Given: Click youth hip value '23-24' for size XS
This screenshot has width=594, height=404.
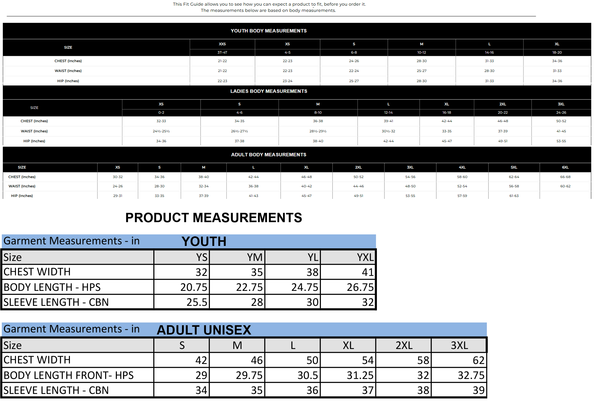Looking at the screenshot, I should coord(287,81).
